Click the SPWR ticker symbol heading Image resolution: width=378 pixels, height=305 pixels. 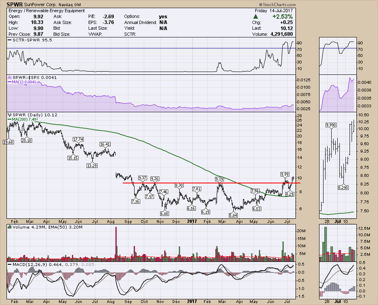(x=15, y=4)
